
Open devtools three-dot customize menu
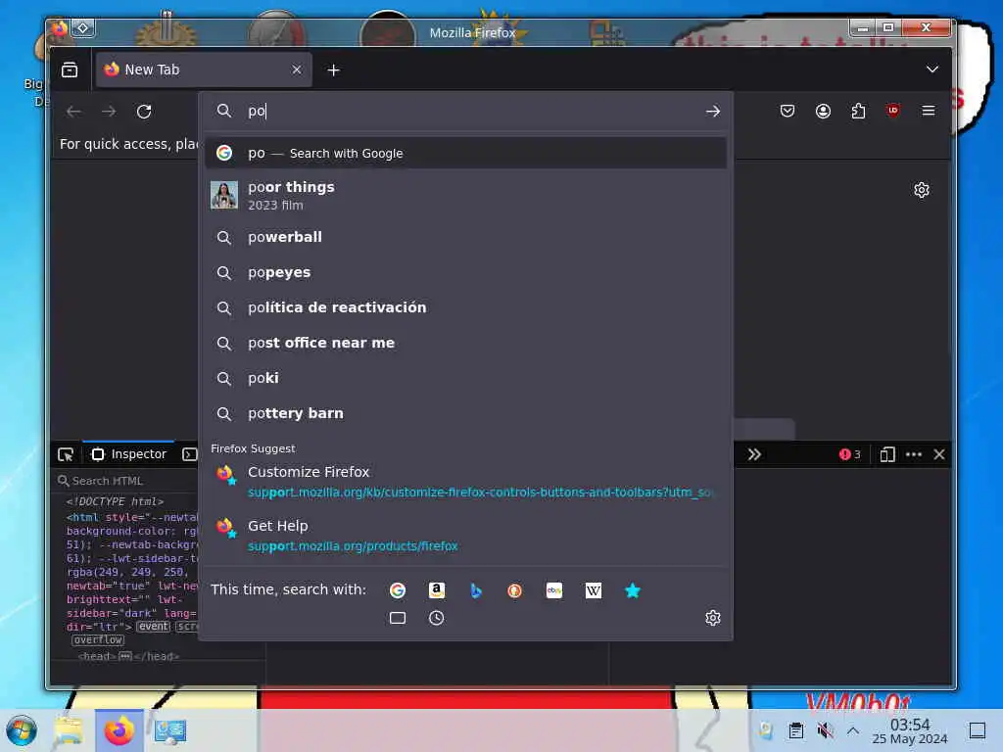click(x=914, y=454)
